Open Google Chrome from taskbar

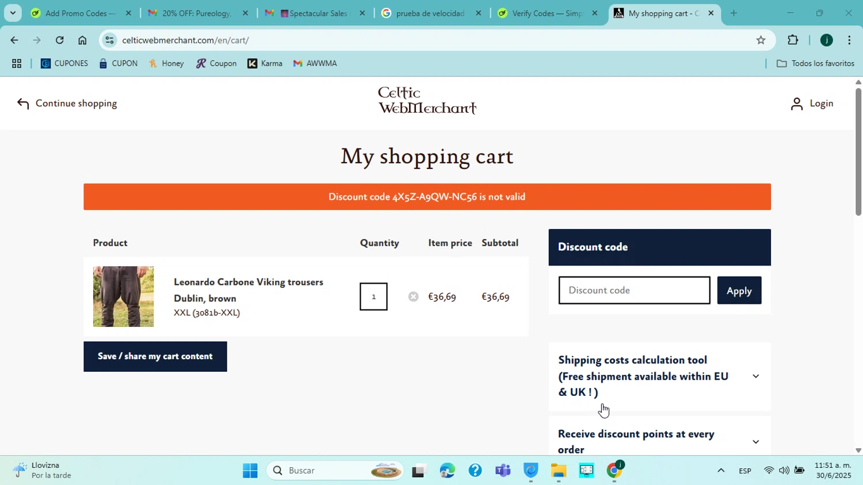point(614,471)
